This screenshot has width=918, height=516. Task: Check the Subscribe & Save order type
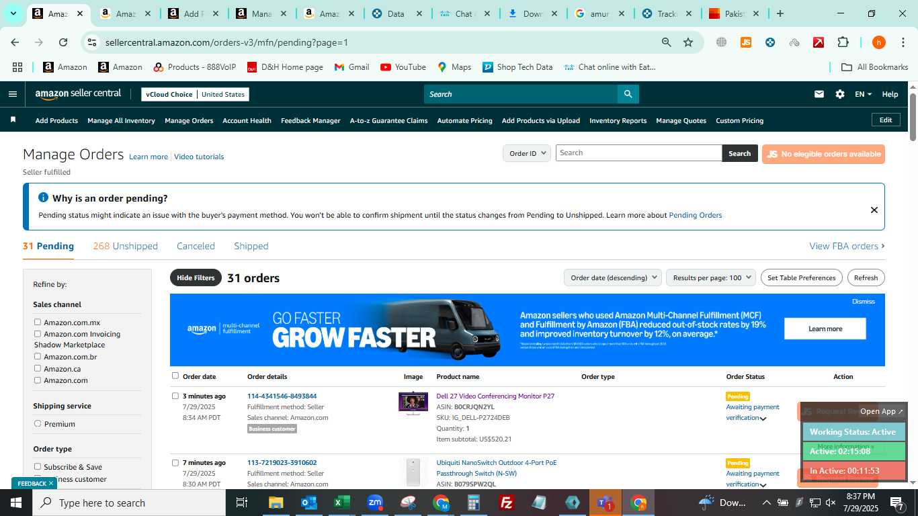[38, 467]
